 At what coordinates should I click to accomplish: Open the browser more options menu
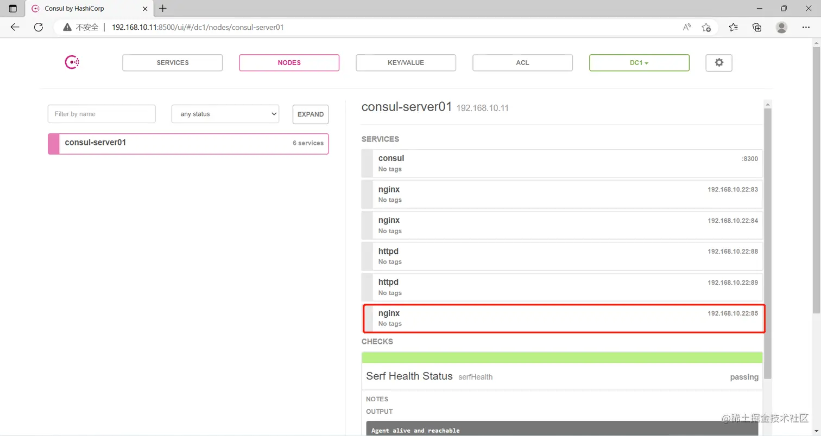(x=805, y=27)
